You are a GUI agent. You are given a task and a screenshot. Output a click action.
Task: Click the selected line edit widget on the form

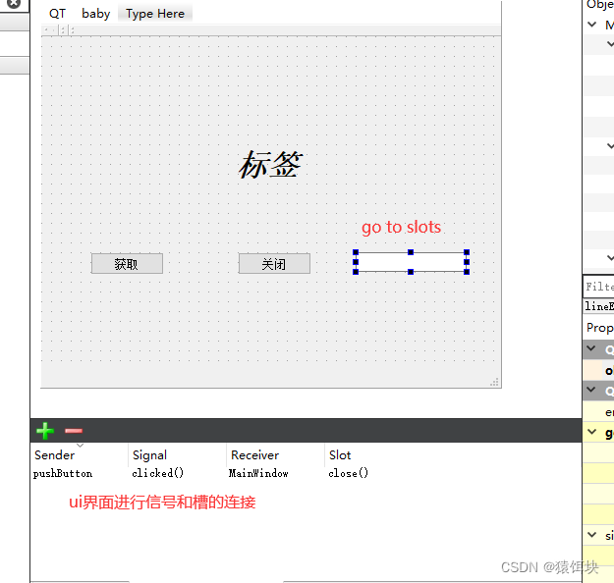411,262
